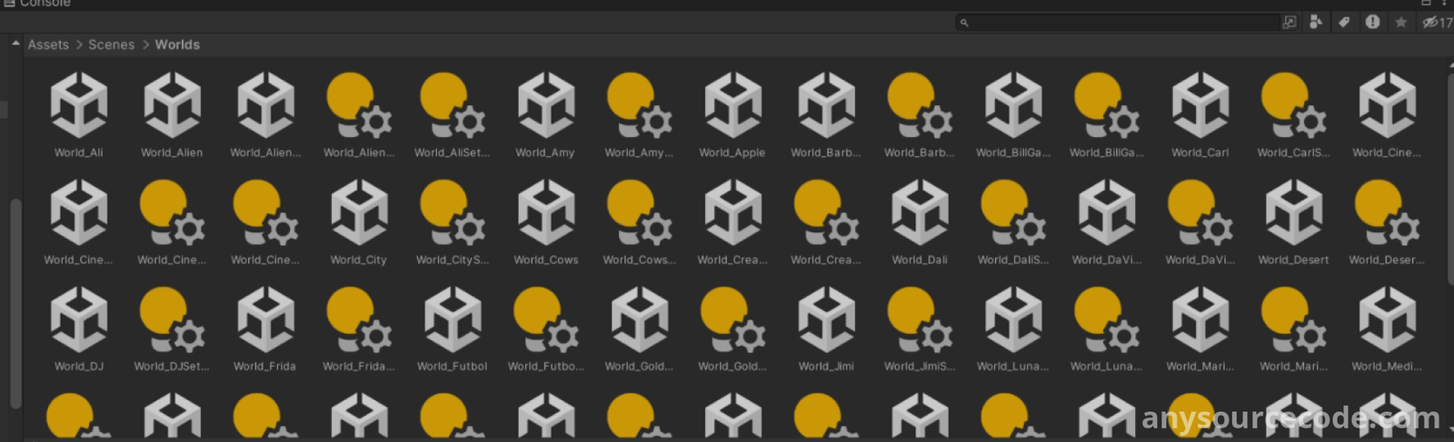Select the World_Apple scene icon
This screenshot has width=1454, height=442.
tap(732, 106)
